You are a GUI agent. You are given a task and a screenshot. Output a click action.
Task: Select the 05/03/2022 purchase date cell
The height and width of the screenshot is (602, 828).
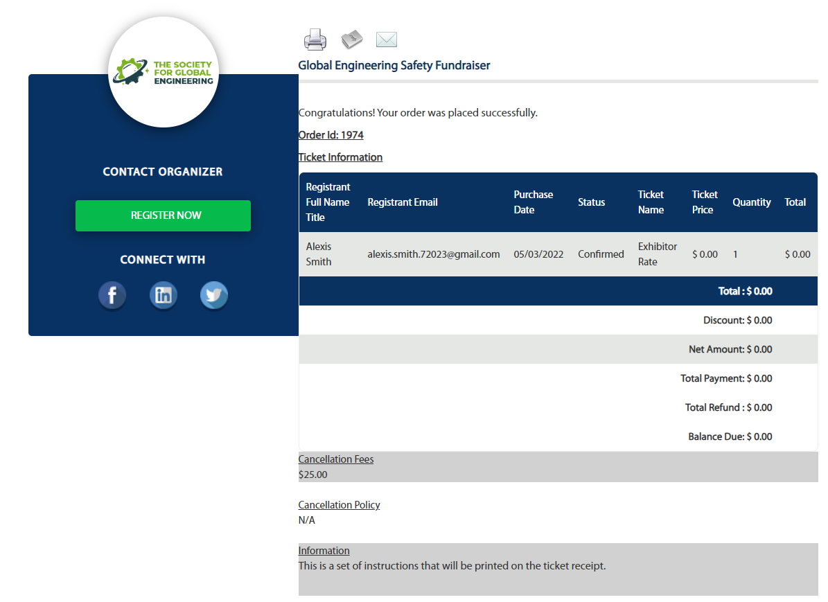point(538,254)
